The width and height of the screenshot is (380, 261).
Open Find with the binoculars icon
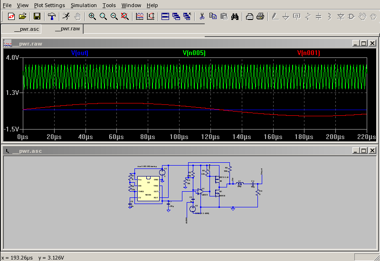[x=235, y=17]
